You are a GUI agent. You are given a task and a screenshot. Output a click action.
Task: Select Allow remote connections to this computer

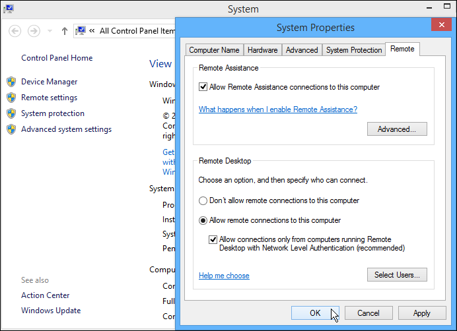(x=203, y=220)
